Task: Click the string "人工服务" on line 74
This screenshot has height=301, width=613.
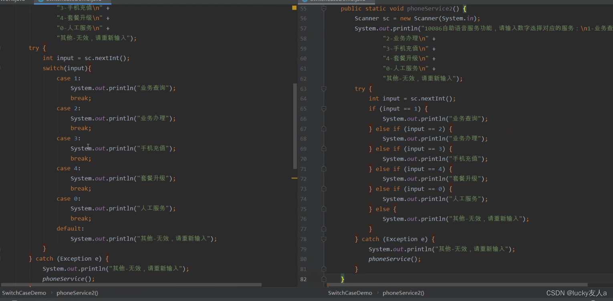Action: pos(465,199)
